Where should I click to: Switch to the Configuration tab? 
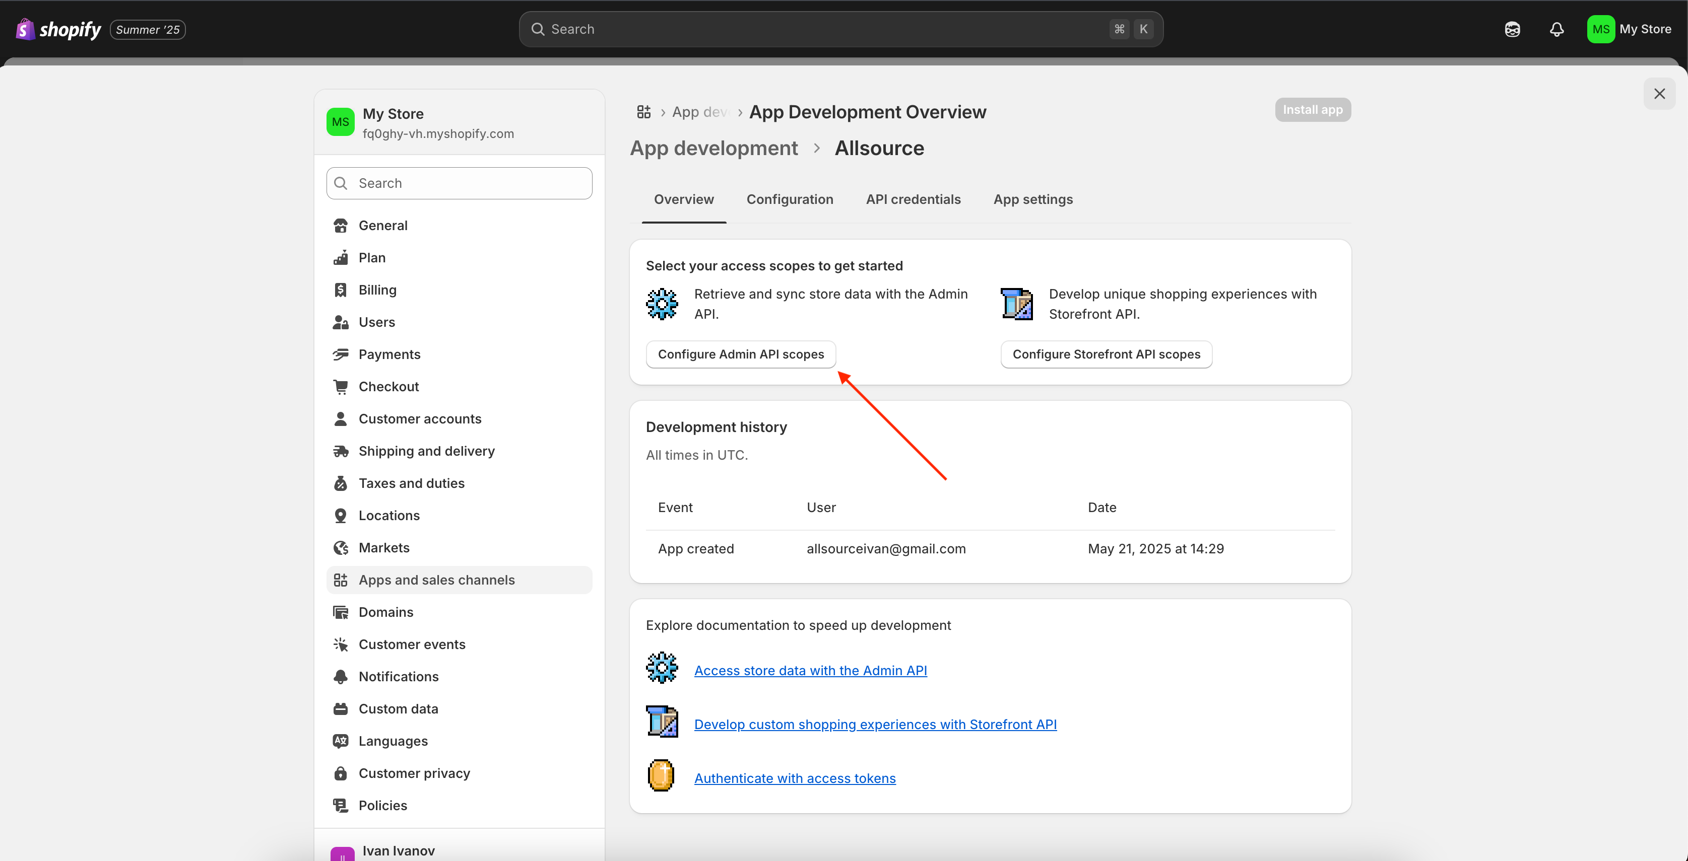click(x=790, y=200)
